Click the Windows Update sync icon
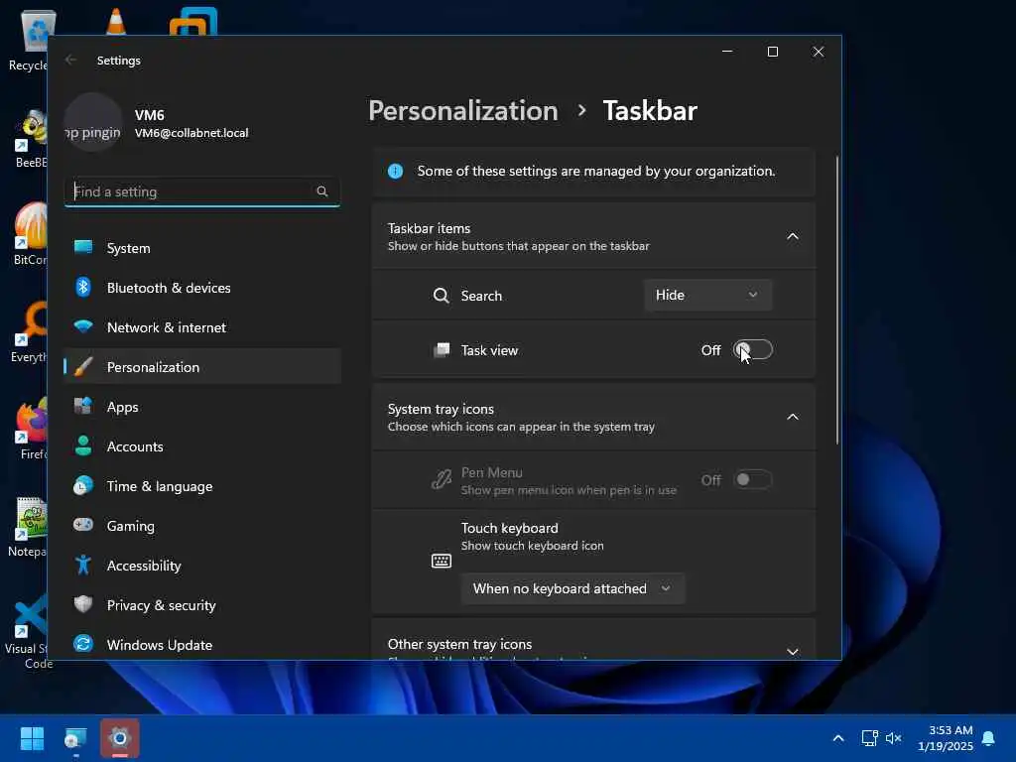Image resolution: width=1016 pixels, height=762 pixels. 83,644
